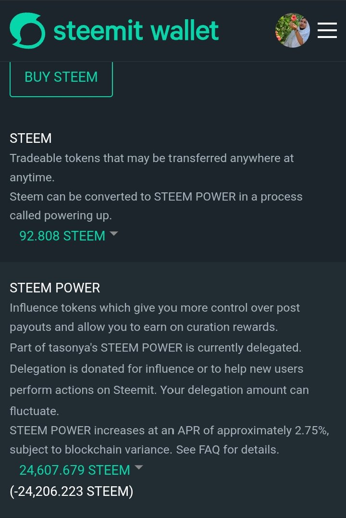The image size is (346, 518).
Task: Click the caret arrow beside 24,607.679 STEEM
Action: (138, 467)
